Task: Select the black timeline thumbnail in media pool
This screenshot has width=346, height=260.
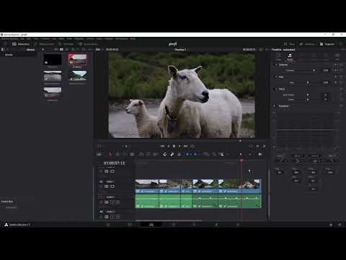Action: coord(53,59)
